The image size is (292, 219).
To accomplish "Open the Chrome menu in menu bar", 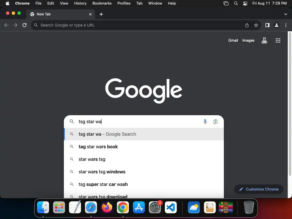I will [x=22, y=3].
